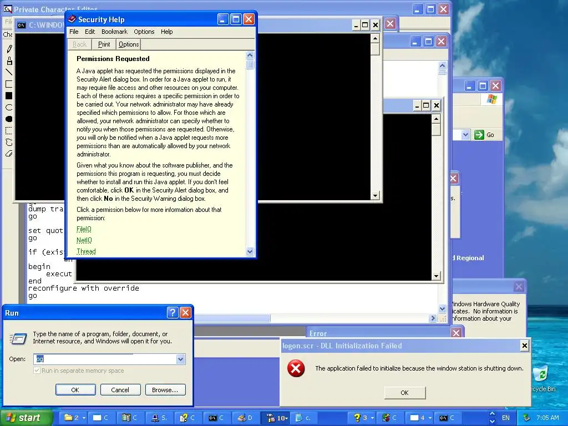Click Security Help scrollbar up arrow
The height and width of the screenshot is (426, 568).
(250, 55)
